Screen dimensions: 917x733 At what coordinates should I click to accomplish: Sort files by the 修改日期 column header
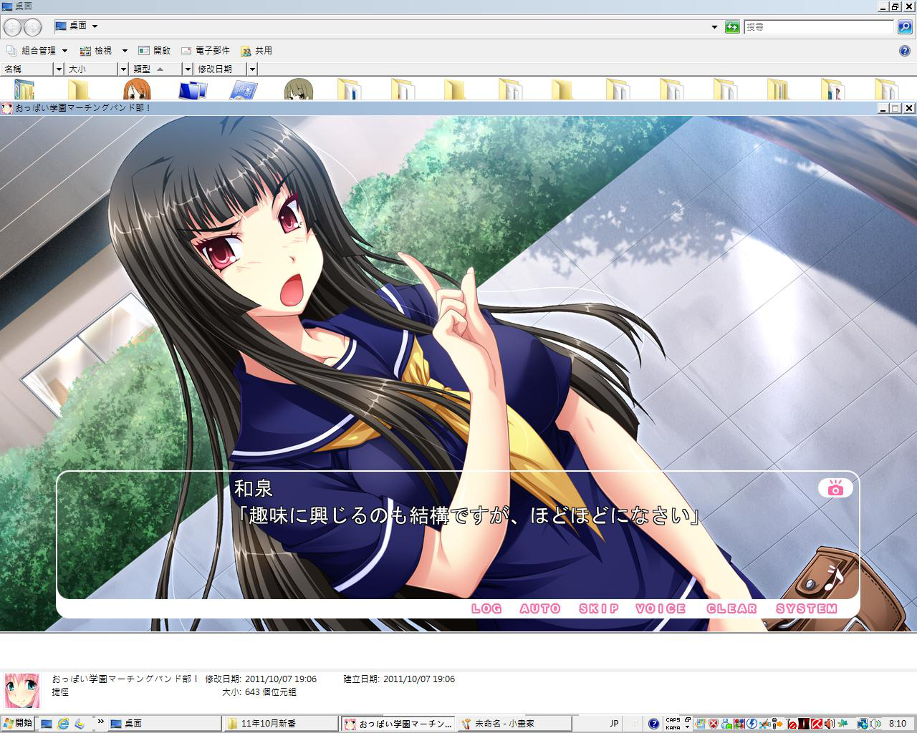[x=221, y=69]
